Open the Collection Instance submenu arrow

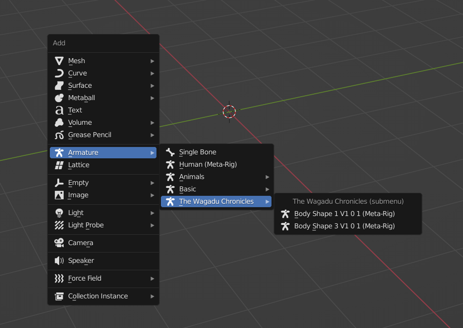(x=153, y=296)
